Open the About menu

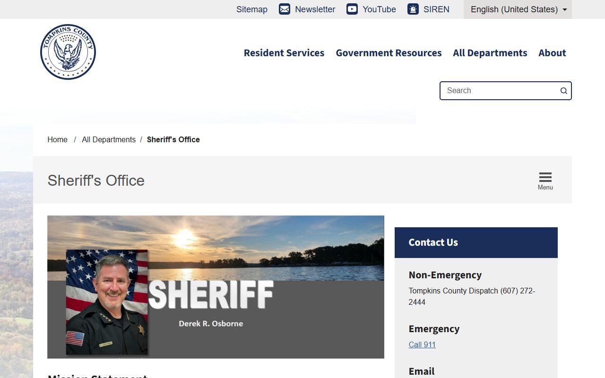coord(552,53)
